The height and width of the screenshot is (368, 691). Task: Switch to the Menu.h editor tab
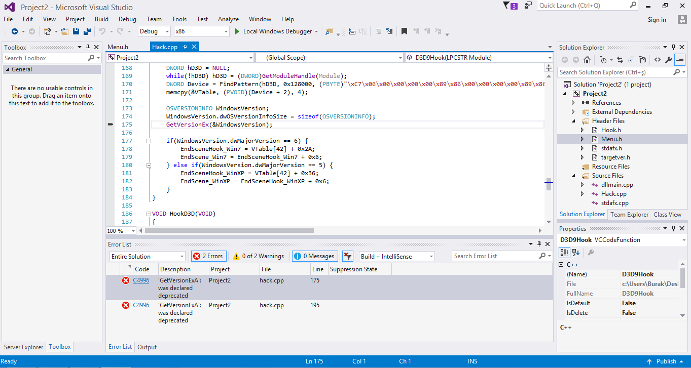coord(118,47)
